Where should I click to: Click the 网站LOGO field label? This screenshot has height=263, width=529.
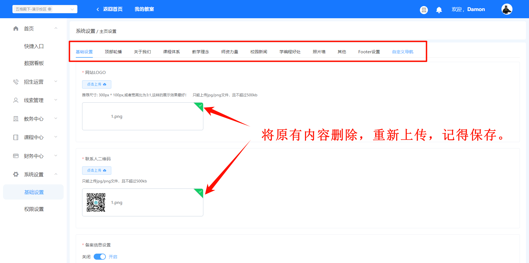pyautogui.click(x=95, y=73)
